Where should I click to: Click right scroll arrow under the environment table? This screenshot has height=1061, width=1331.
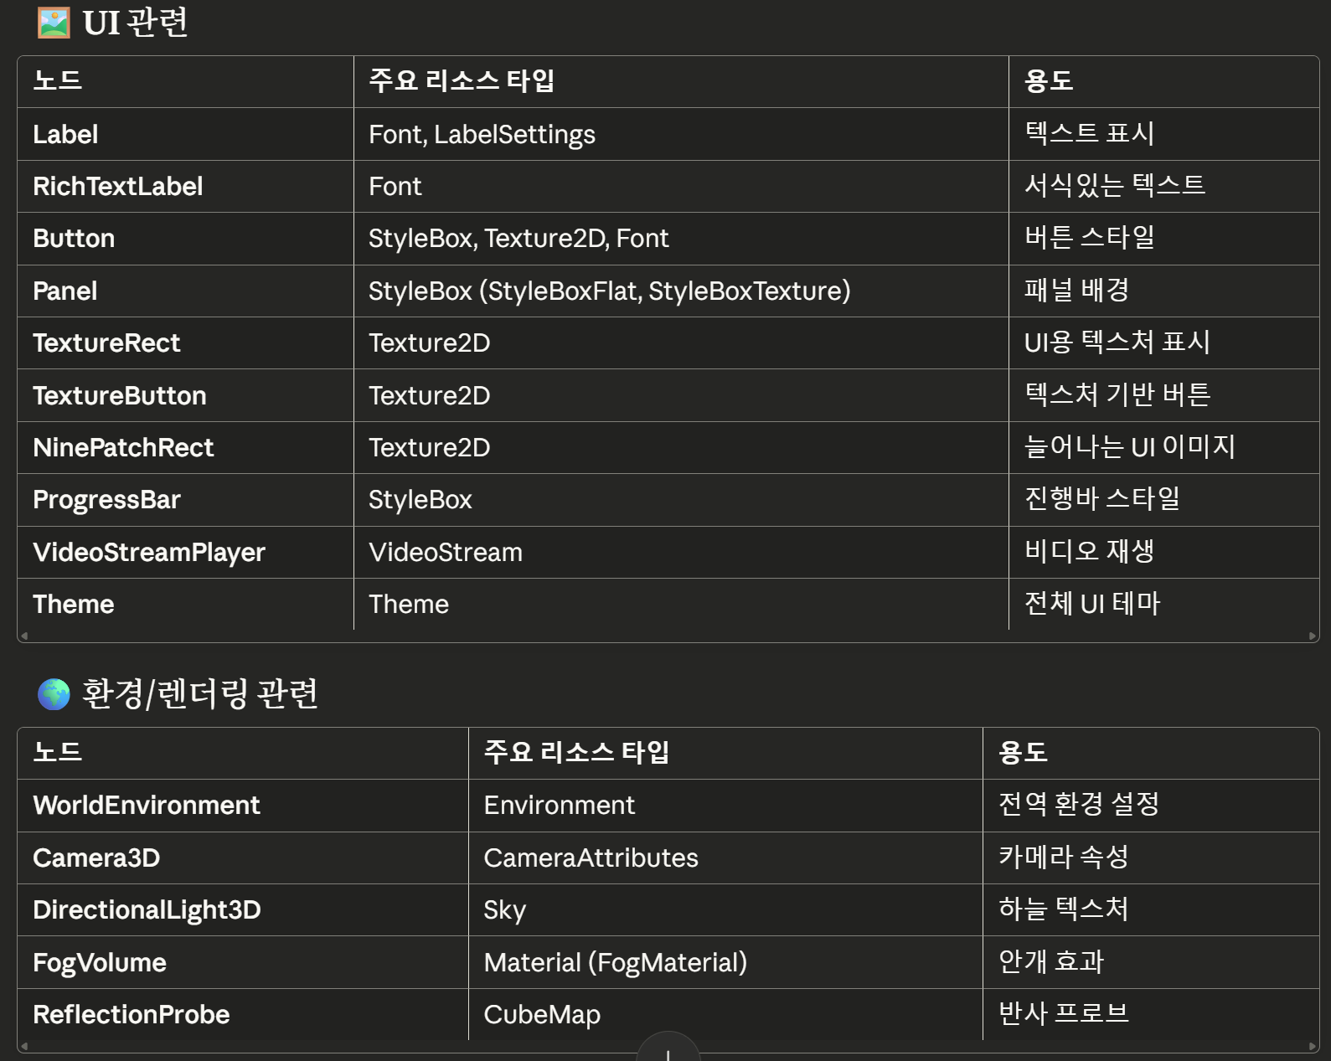click(1312, 1046)
